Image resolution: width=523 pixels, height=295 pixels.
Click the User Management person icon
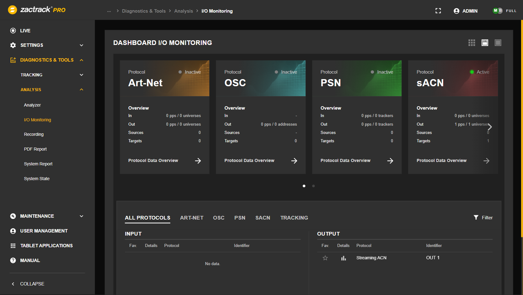[x=13, y=231]
